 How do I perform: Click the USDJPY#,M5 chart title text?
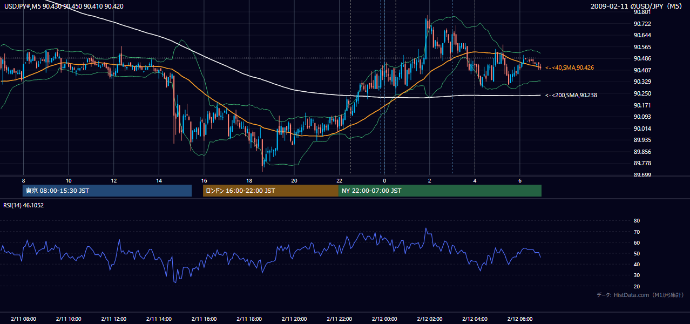[x=63, y=6]
